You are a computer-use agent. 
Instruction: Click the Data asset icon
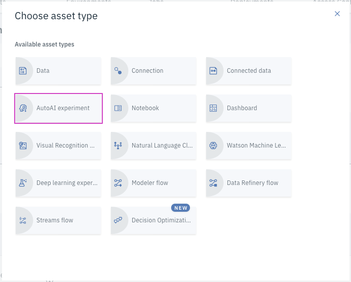[x=23, y=71]
